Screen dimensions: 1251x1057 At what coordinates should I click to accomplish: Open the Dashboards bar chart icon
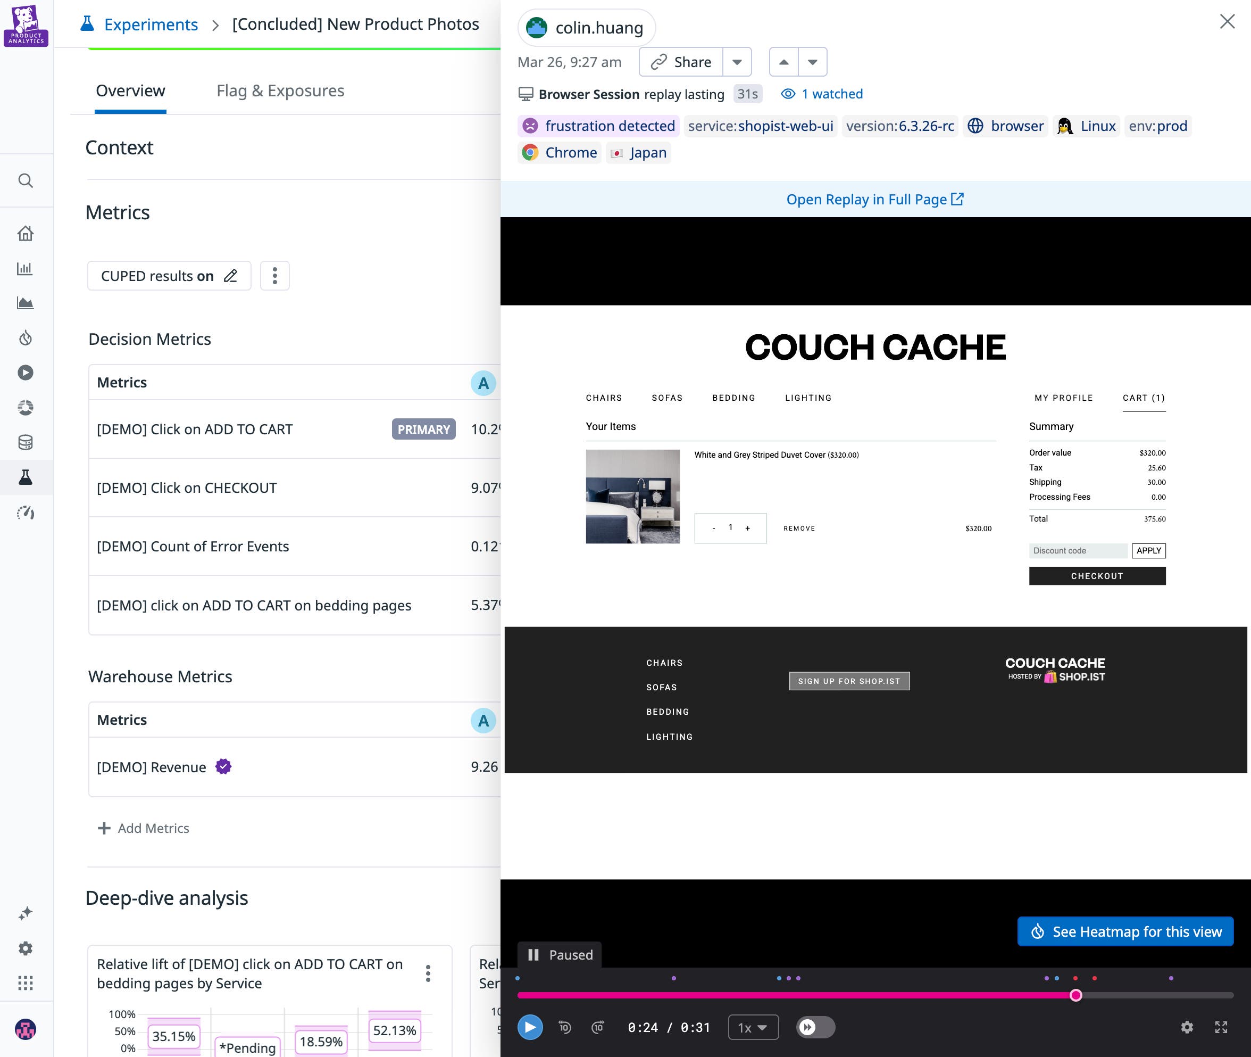coord(25,268)
